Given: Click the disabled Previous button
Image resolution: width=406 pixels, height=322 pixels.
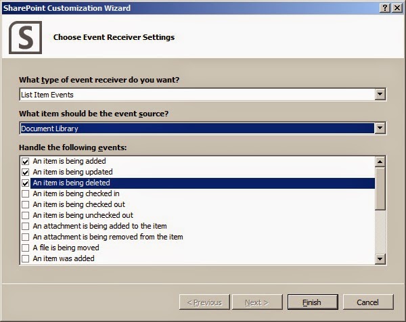Looking at the screenshot, I should (204, 302).
